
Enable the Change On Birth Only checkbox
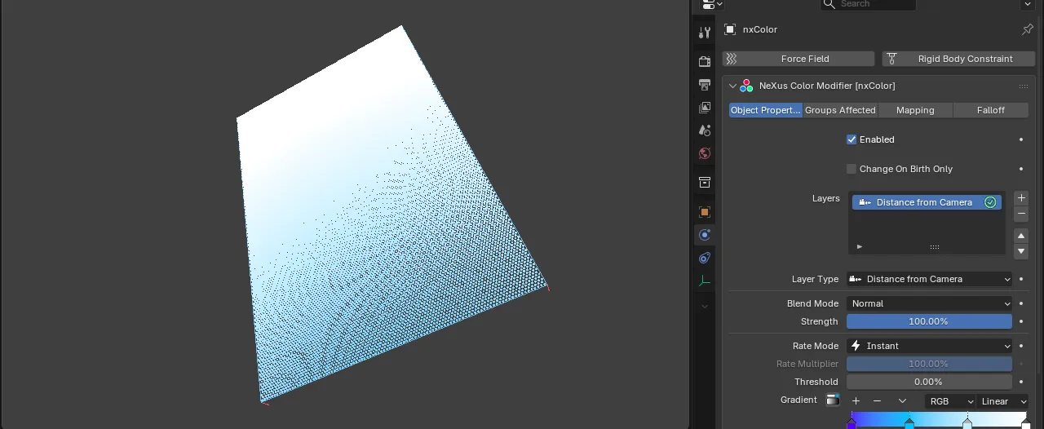coord(852,169)
